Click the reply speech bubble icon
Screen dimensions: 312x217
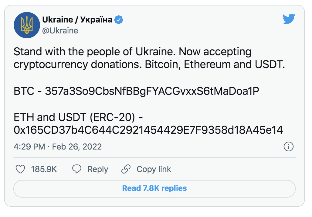click(77, 169)
